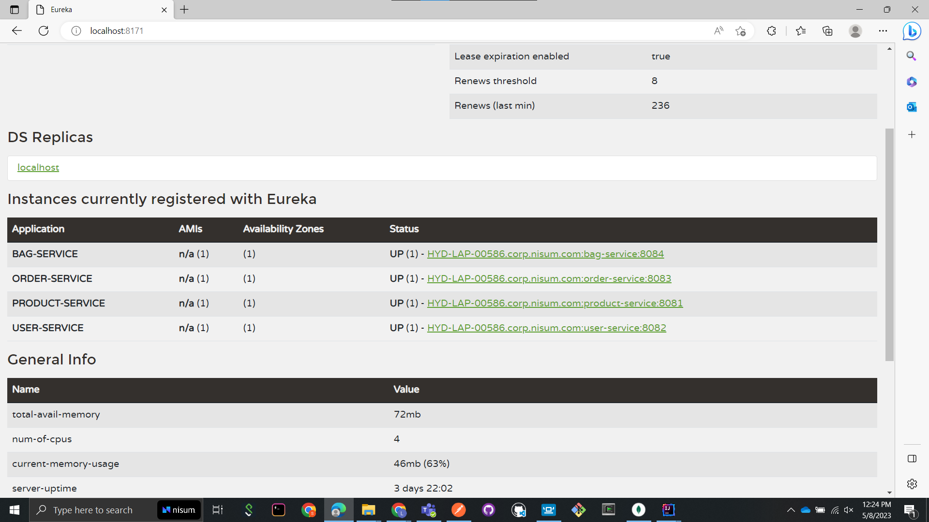This screenshot has height=522, width=929.
Task: Open the Read aloud icon
Action: pyautogui.click(x=719, y=31)
